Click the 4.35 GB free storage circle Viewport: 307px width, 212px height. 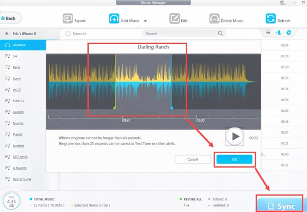12,201
